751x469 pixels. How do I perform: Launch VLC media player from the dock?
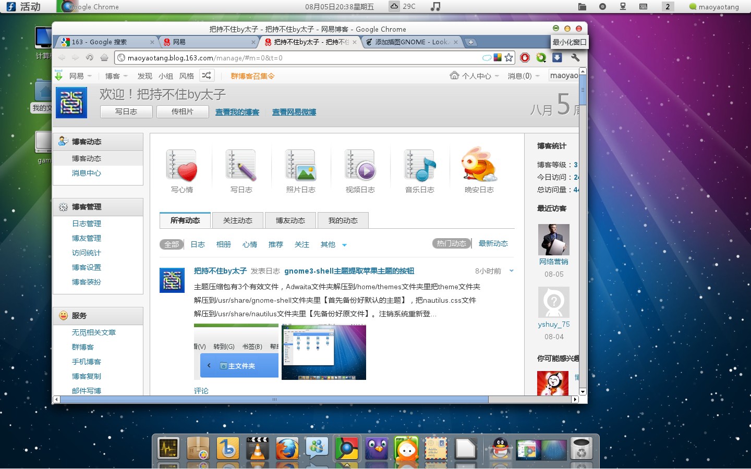257,449
